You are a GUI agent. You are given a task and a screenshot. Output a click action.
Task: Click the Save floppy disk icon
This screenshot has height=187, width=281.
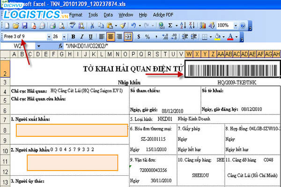24,26
